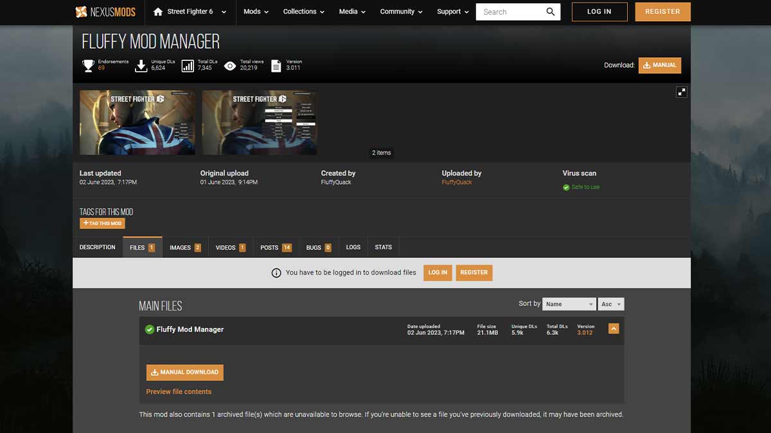Open the second Street Fighter screenshot thumbnail
Screen dimensions: 771x433
260,123
